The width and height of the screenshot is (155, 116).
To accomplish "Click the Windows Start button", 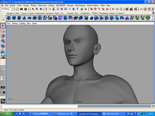I will pos(7,114).
